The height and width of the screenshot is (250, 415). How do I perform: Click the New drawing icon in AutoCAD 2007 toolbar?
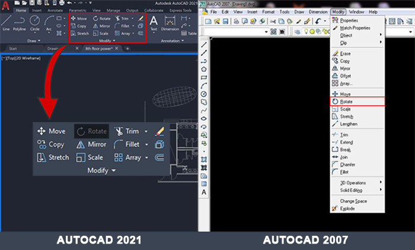point(208,21)
